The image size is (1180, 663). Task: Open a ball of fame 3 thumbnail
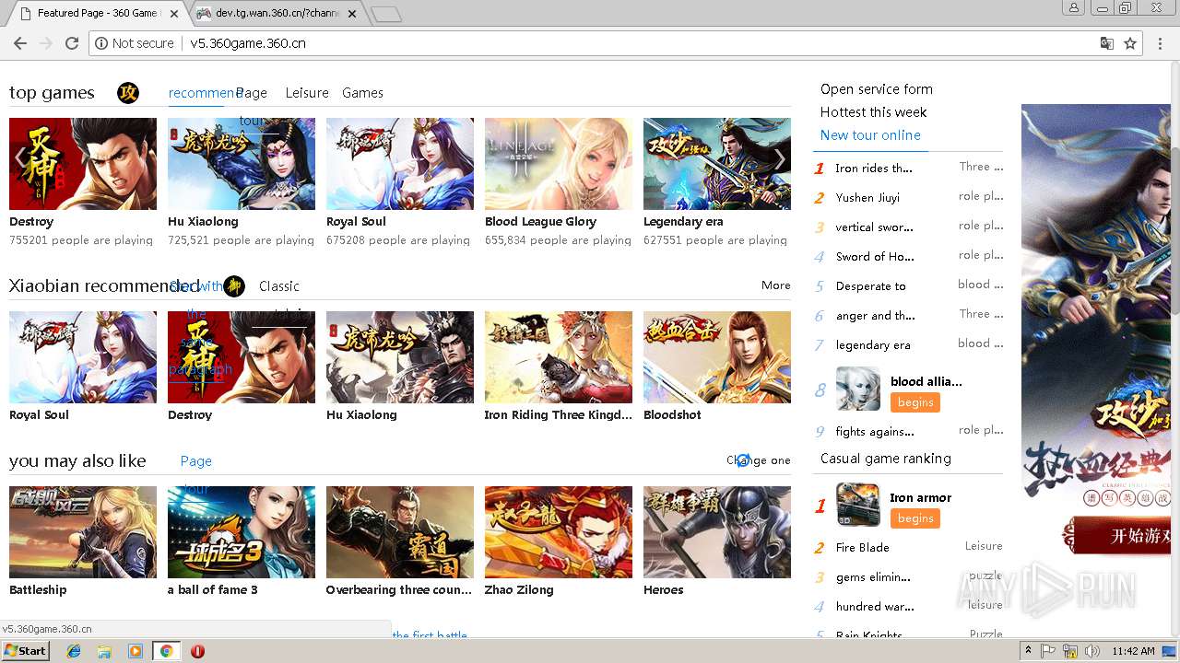click(242, 532)
